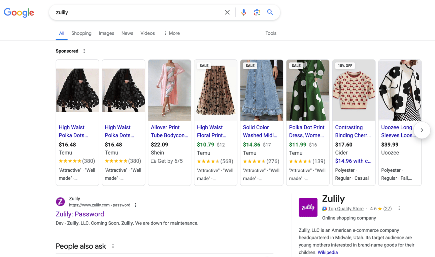The height and width of the screenshot is (257, 435).
Task: Open the three-dot menu next to the 4.6 rating
Action: [399, 208]
